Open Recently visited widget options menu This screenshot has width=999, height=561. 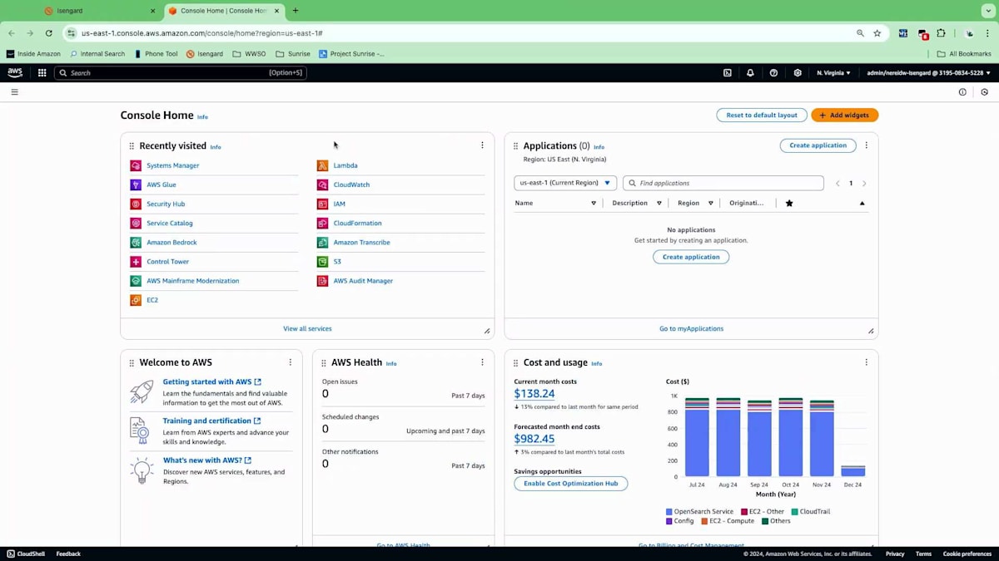482,145
